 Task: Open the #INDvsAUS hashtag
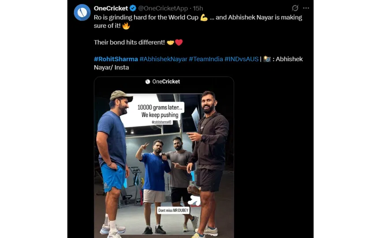point(241,59)
